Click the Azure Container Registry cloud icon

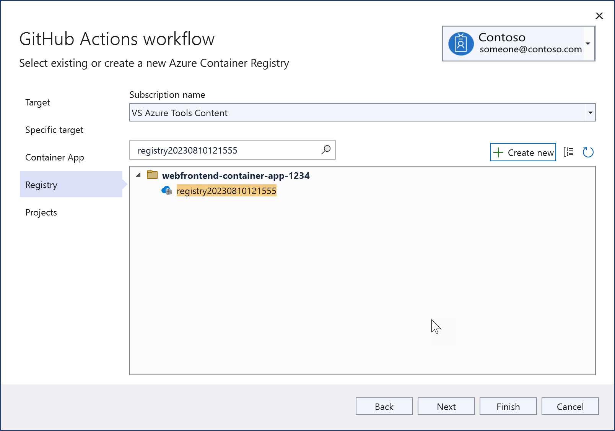166,191
